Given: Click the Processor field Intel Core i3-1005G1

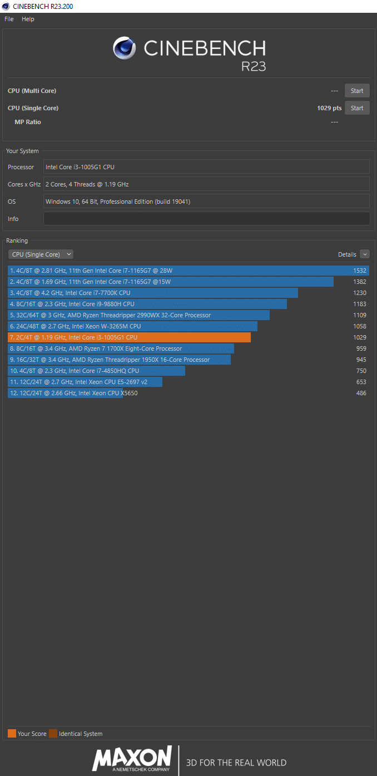Looking at the screenshot, I should [x=206, y=167].
